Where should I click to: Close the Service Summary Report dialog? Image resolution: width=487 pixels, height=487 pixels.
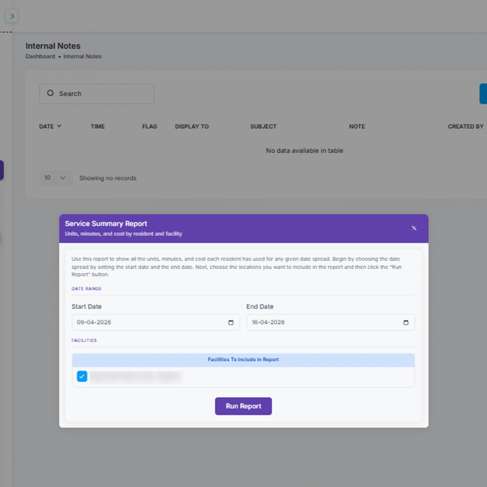coord(414,228)
